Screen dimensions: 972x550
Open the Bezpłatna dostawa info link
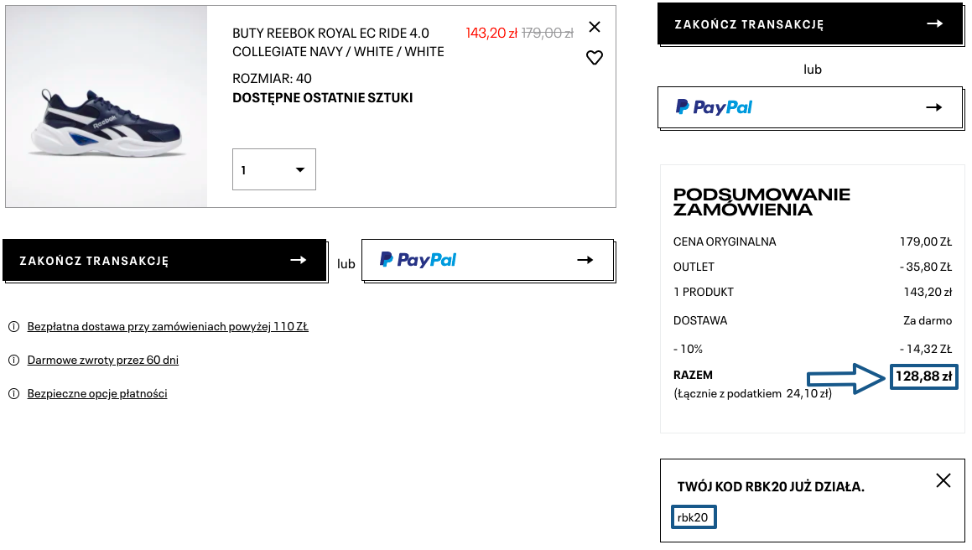(x=168, y=326)
